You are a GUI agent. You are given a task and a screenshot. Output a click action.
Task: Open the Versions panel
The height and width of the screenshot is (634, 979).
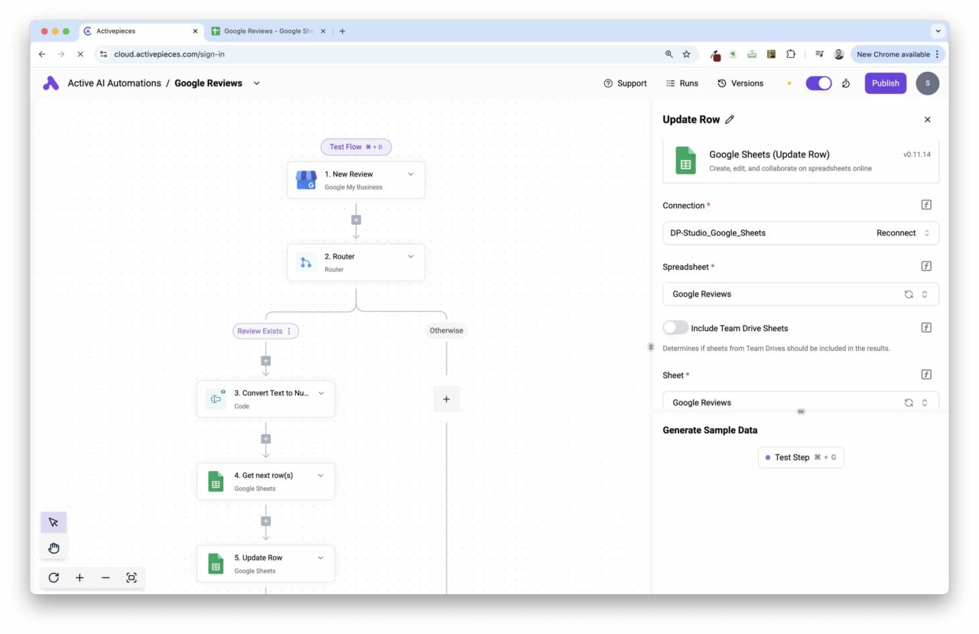tap(740, 83)
